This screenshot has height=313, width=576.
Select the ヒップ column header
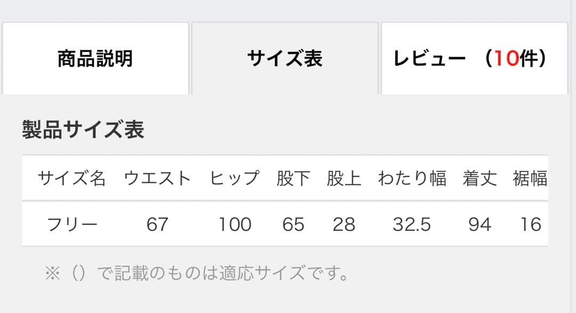point(235,178)
